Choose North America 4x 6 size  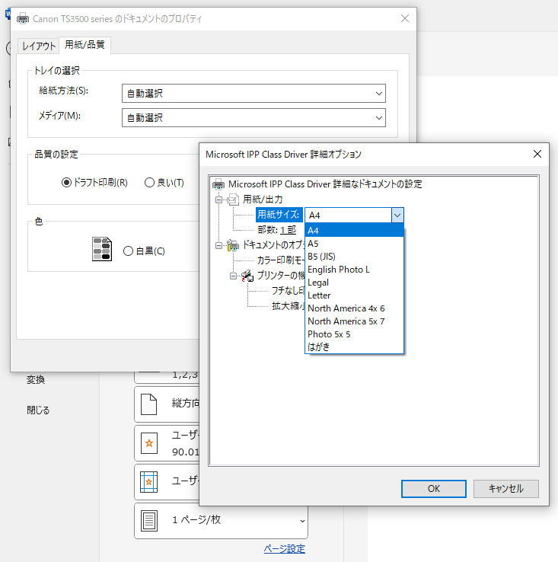(354, 308)
